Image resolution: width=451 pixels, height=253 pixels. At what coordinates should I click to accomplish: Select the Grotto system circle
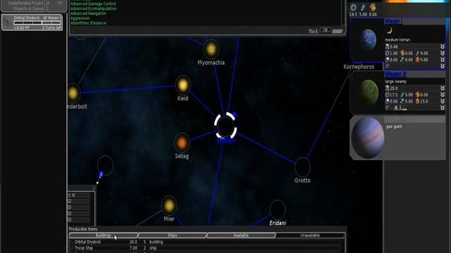[302, 167]
